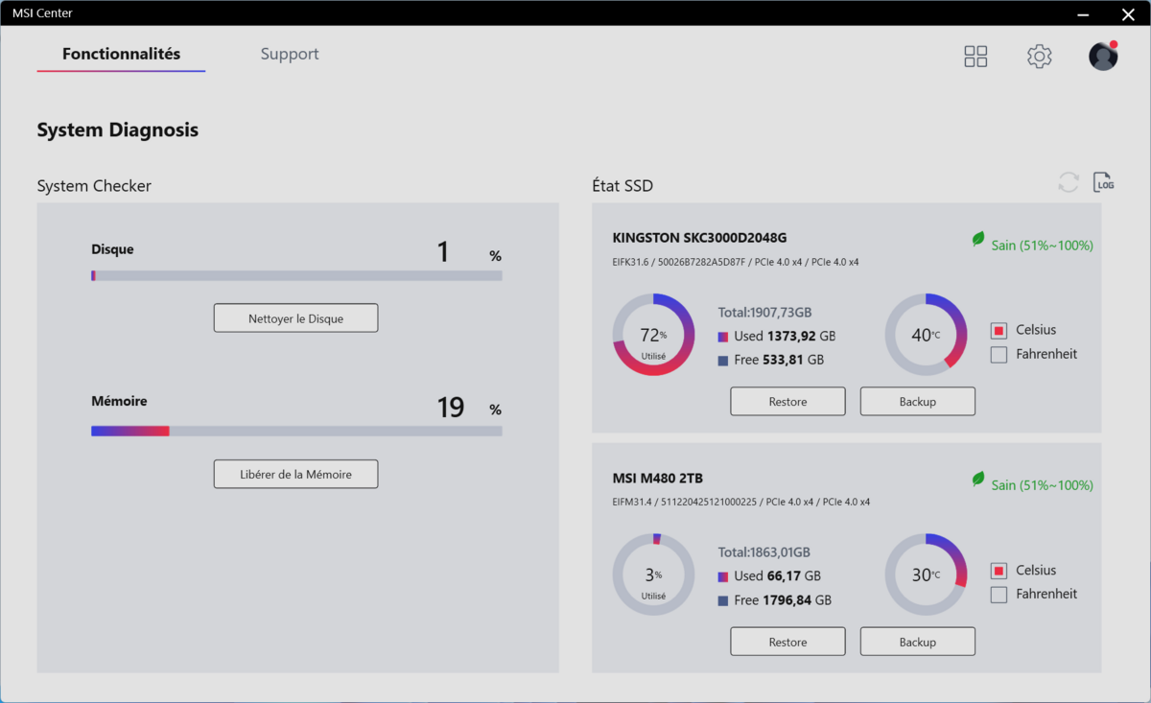Click the Kingston Free legend color square
1151x703 pixels.
pyautogui.click(x=723, y=361)
